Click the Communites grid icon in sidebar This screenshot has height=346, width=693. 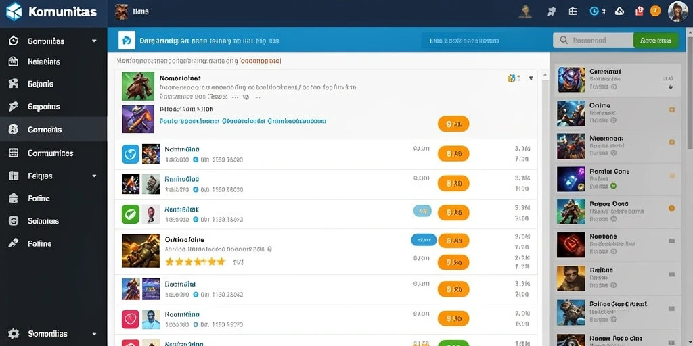(x=14, y=153)
